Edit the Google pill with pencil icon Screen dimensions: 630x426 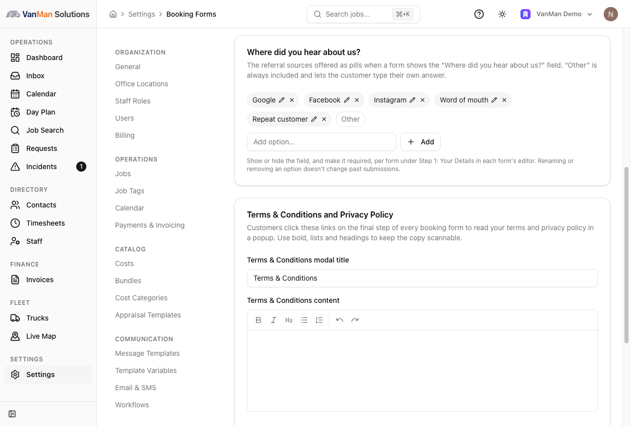pyautogui.click(x=282, y=100)
